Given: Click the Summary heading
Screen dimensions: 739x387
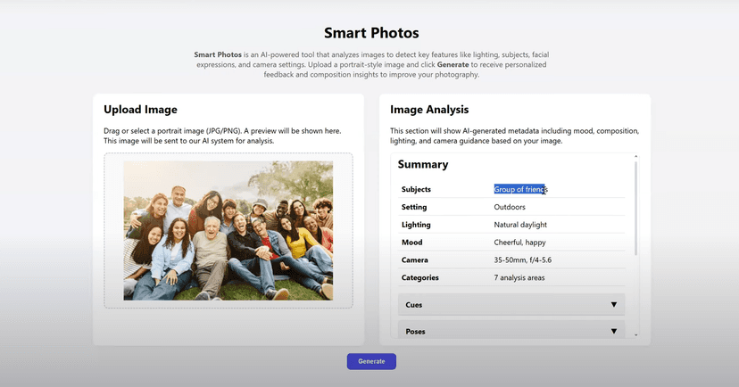Looking at the screenshot, I should click(x=423, y=164).
